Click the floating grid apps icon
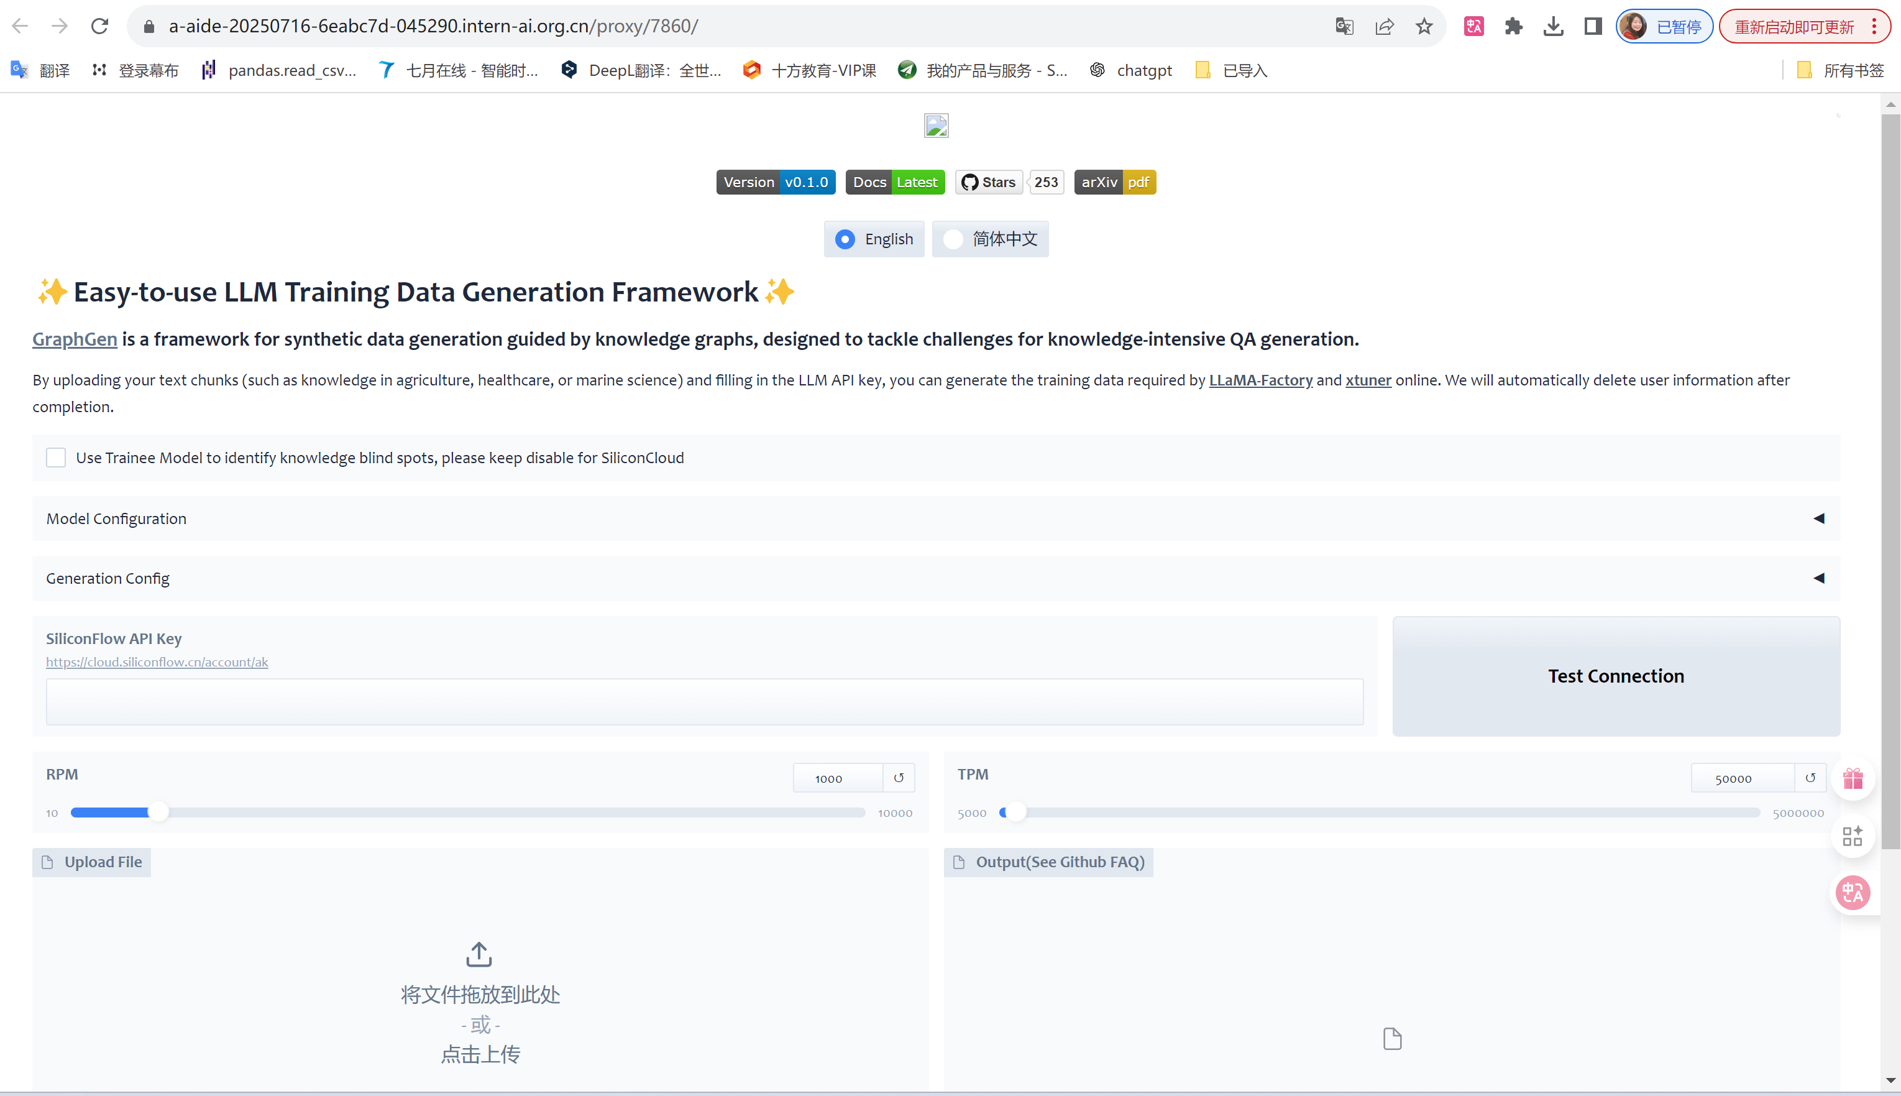Screen dimensions: 1901x1096 click(x=1853, y=836)
